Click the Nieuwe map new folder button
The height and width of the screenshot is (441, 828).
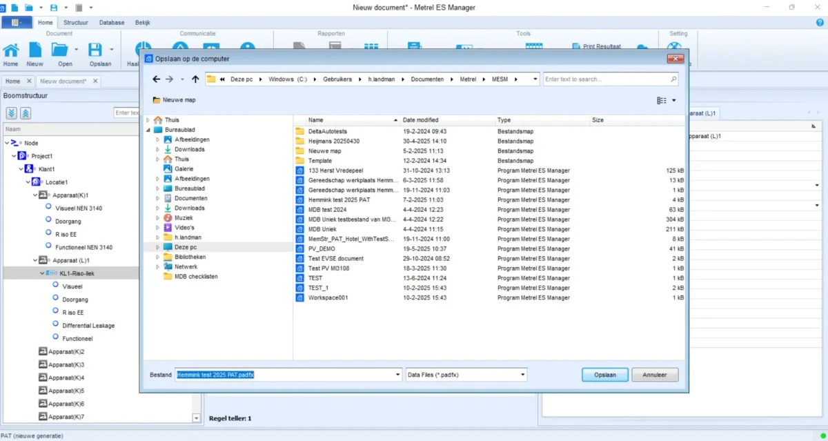coord(174,100)
